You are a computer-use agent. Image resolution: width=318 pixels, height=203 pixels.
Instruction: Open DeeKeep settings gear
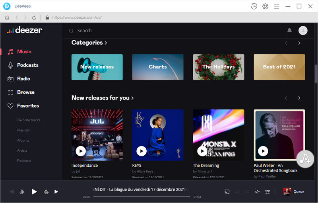(265, 6)
